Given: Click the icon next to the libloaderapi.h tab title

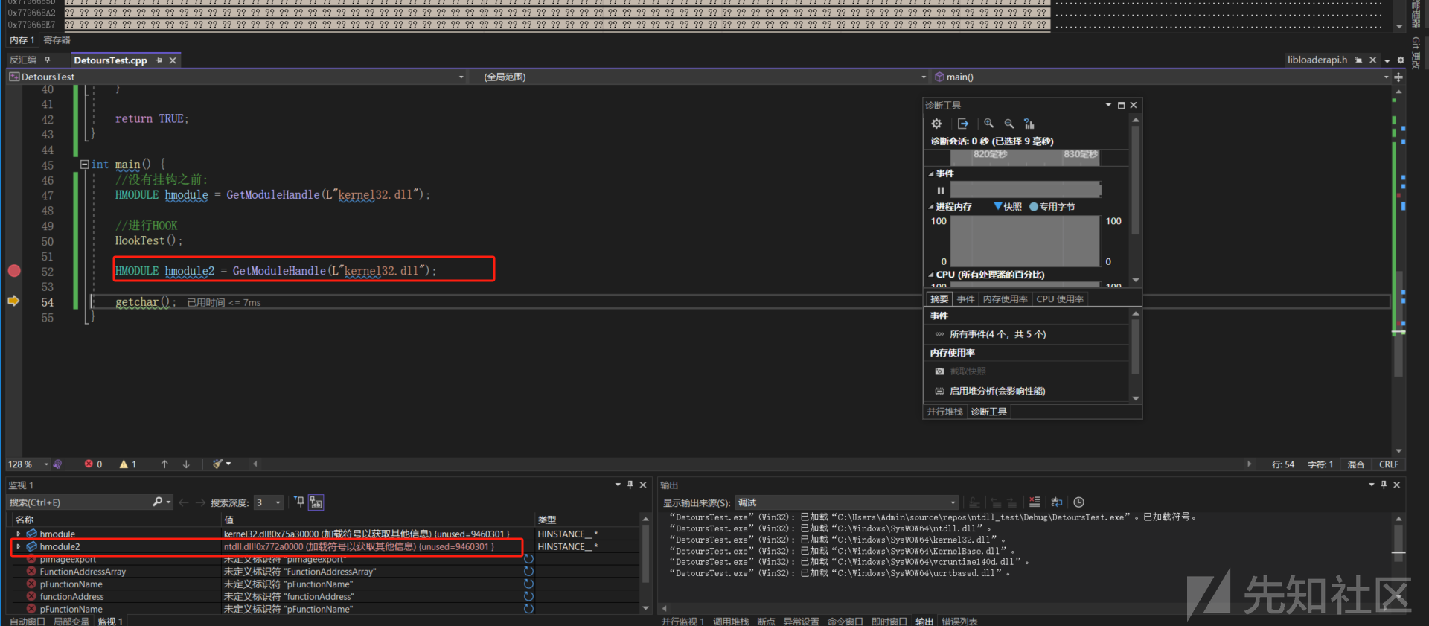Looking at the screenshot, I should click(1359, 60).
